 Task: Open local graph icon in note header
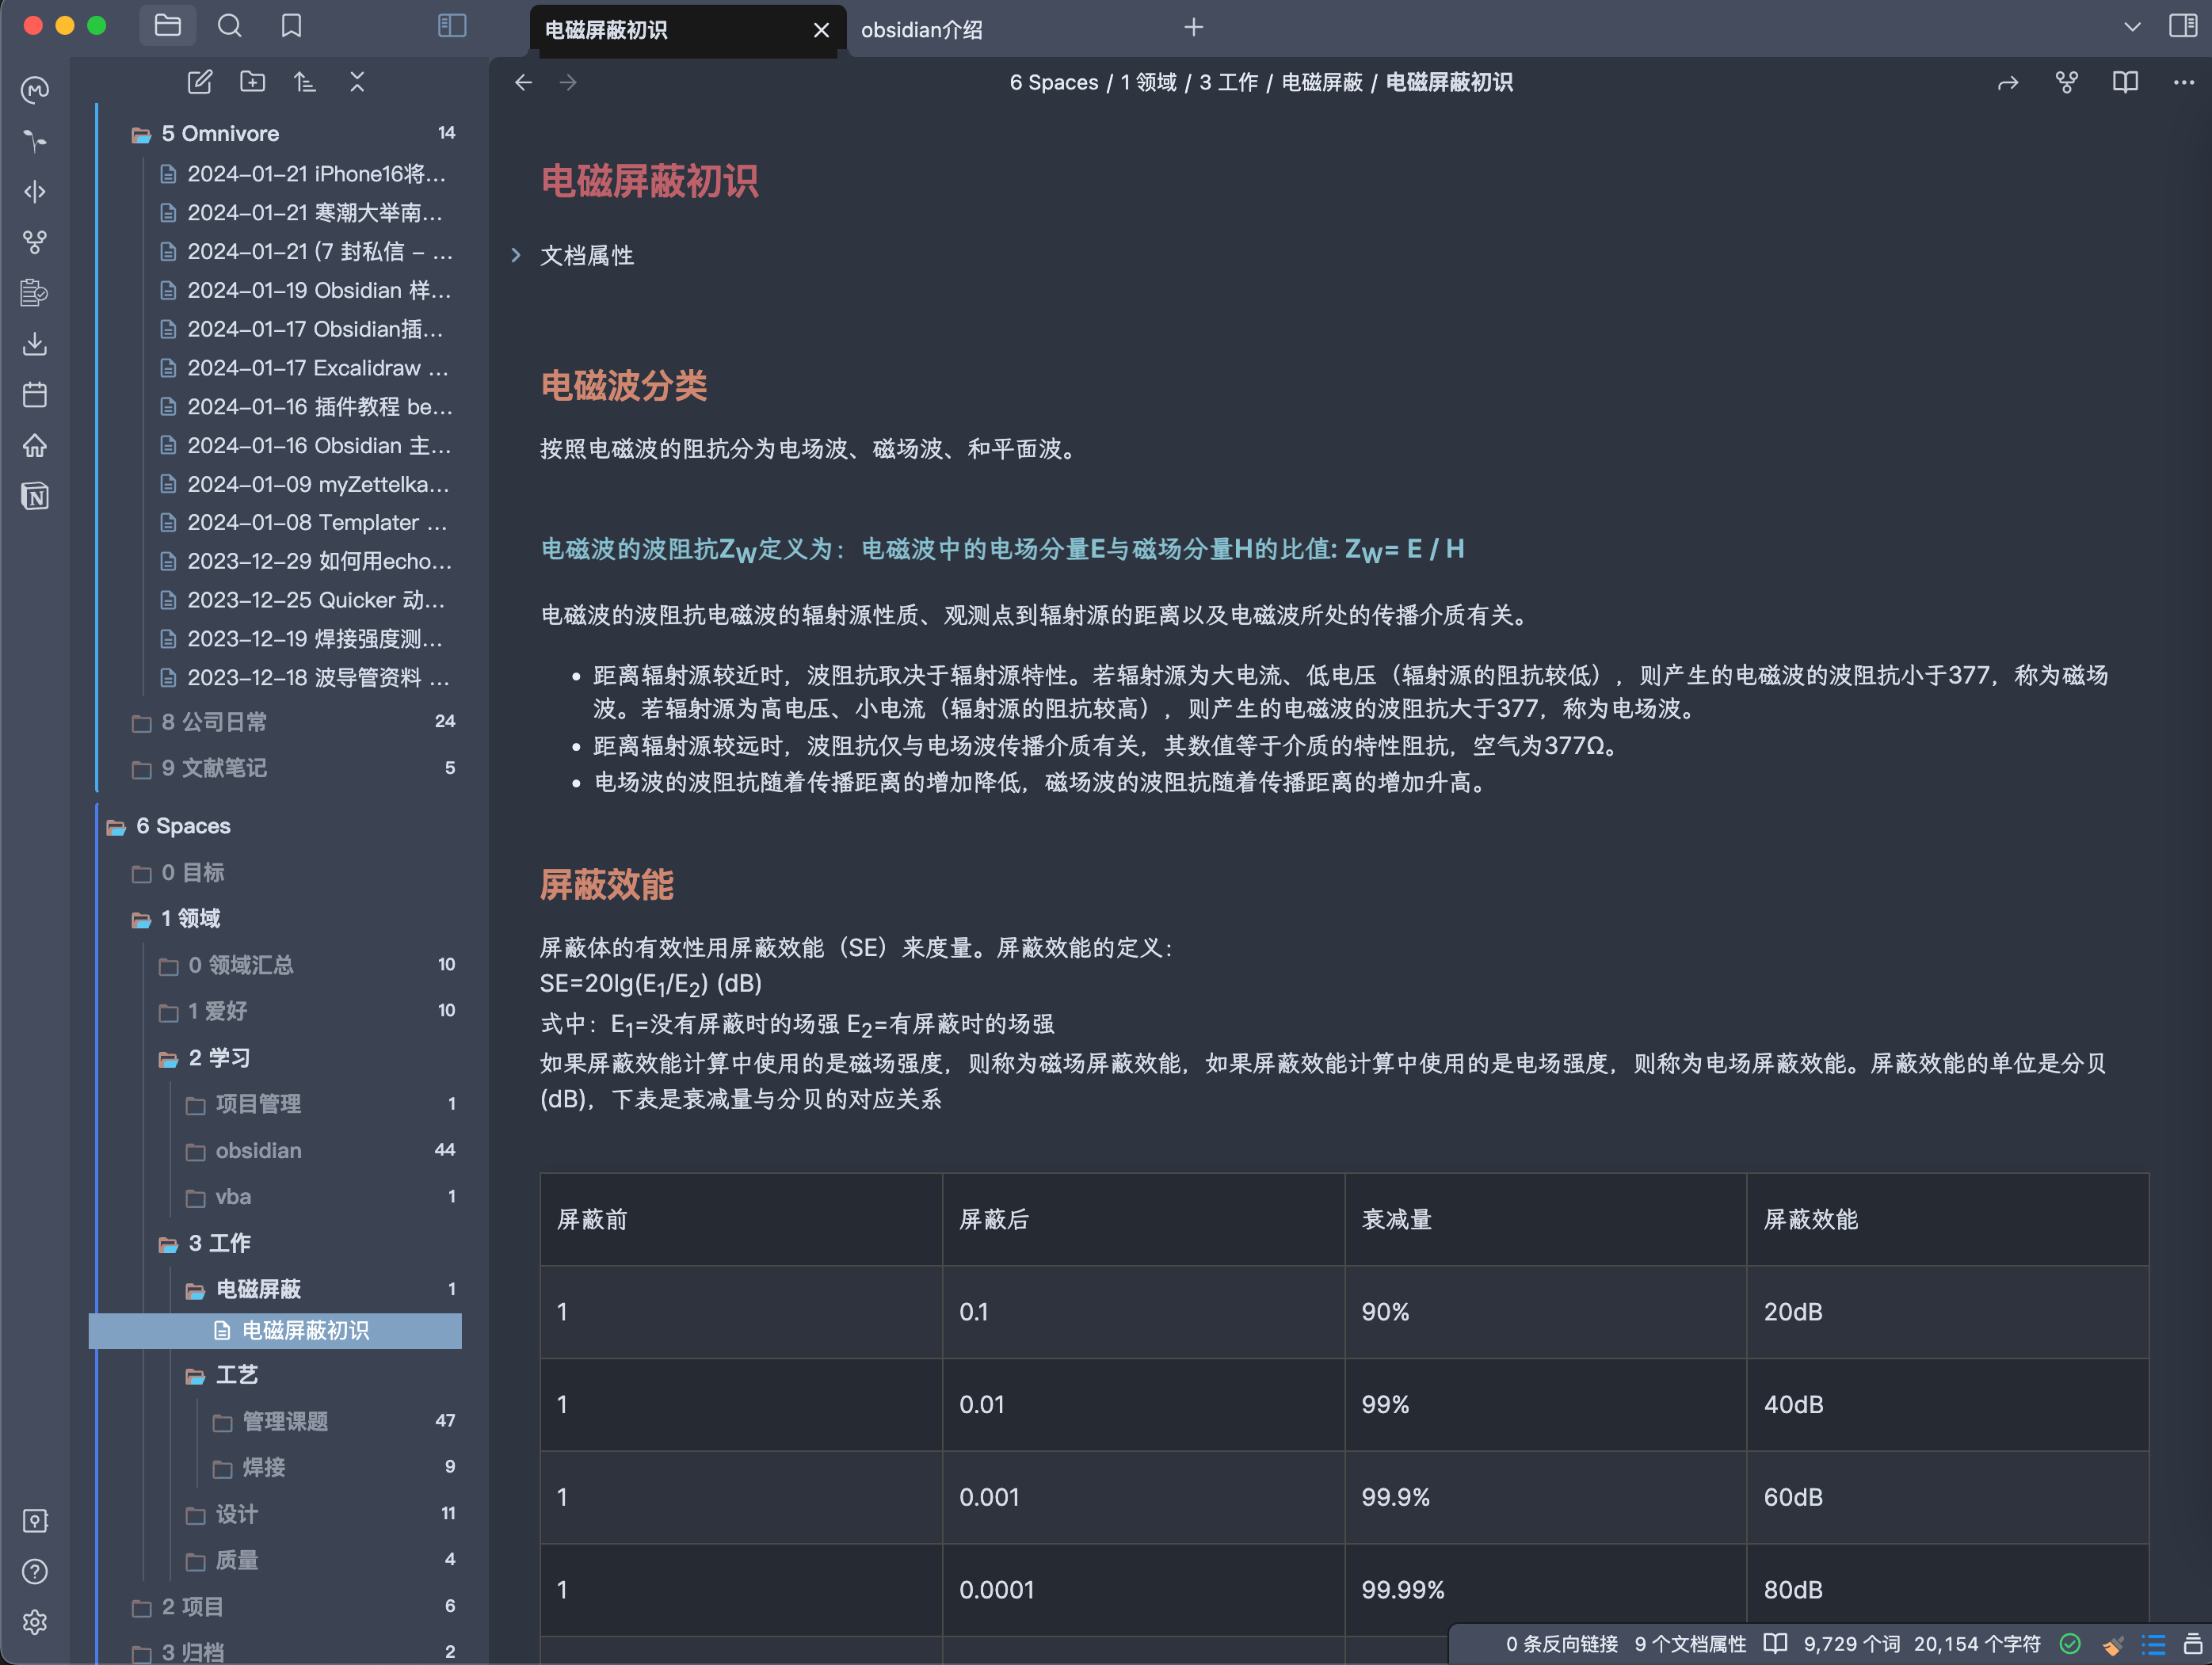click(2066, 83)
